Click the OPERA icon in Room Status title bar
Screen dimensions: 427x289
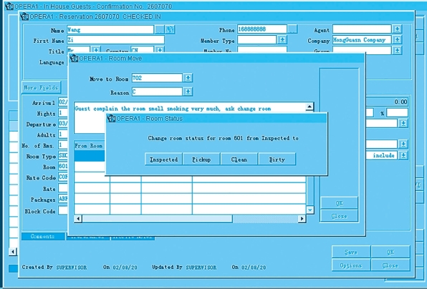click(x=111, y=119)
